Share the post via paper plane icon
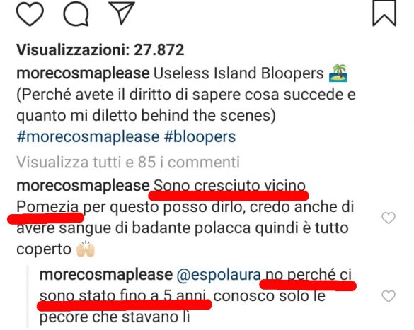The width and height of the screenshot is (414, 330). coord(122,13)
